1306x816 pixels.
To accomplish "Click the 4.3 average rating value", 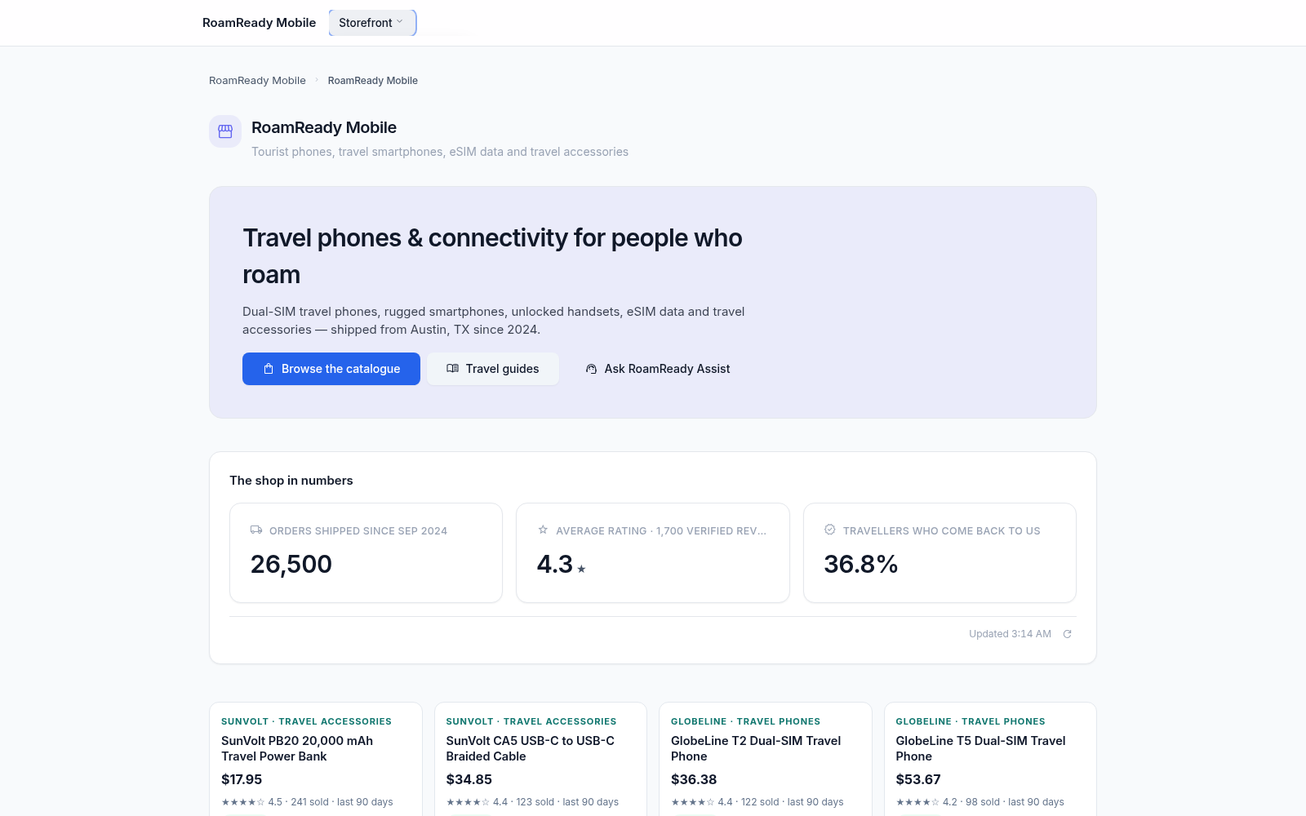I will tap(555, 564).
